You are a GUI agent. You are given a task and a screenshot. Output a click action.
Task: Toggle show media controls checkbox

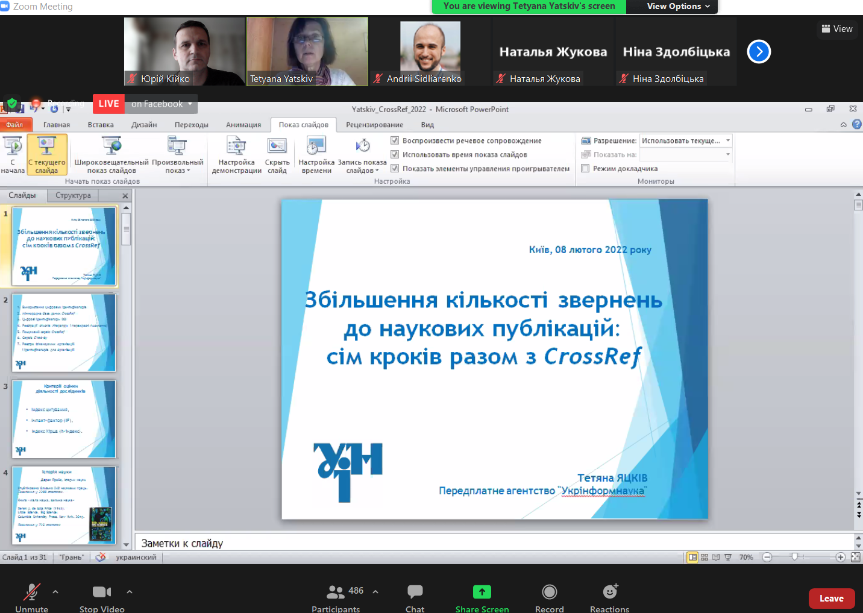[x=395, y=169]
